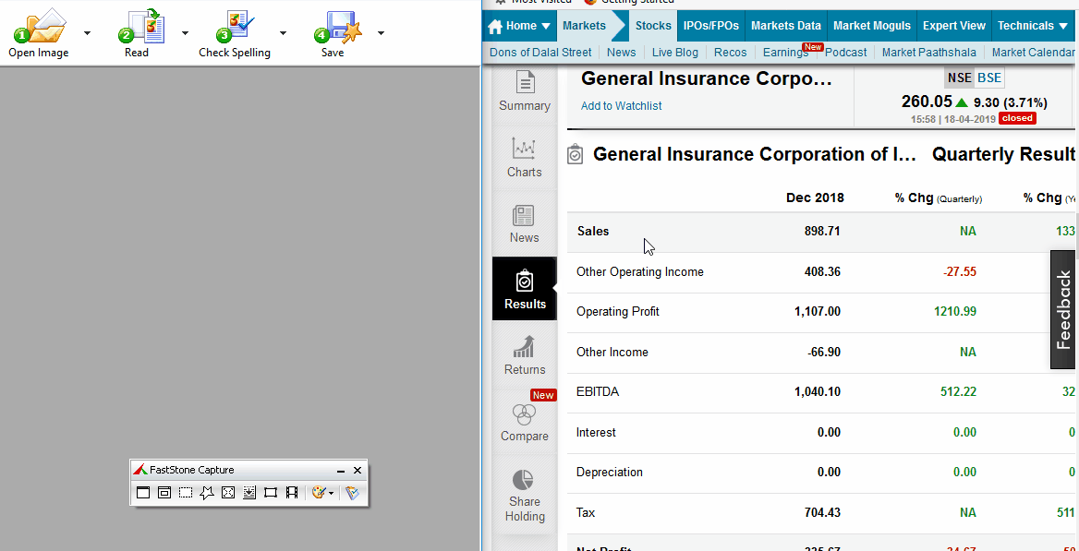Viewport: 1079px width, 551px height.
Task: Click the 704.43 Tax value
Action: (822, 512)
